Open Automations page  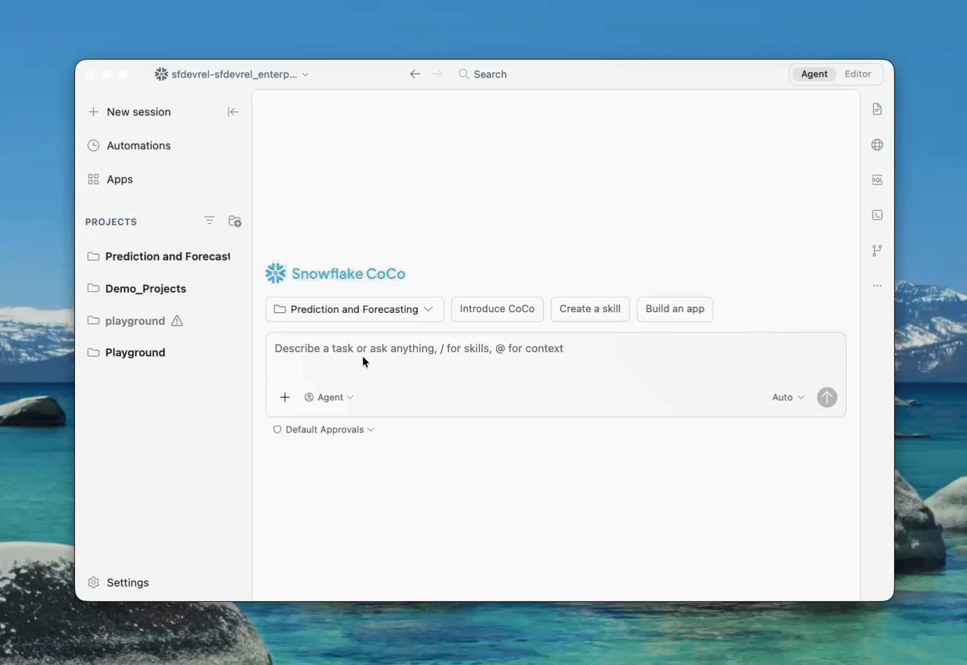point(130,146)
